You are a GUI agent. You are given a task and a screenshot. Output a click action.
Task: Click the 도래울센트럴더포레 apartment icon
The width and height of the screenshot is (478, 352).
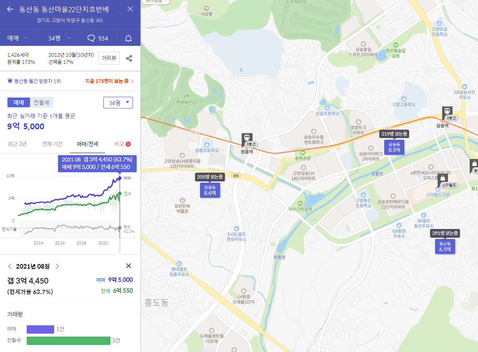212,330
